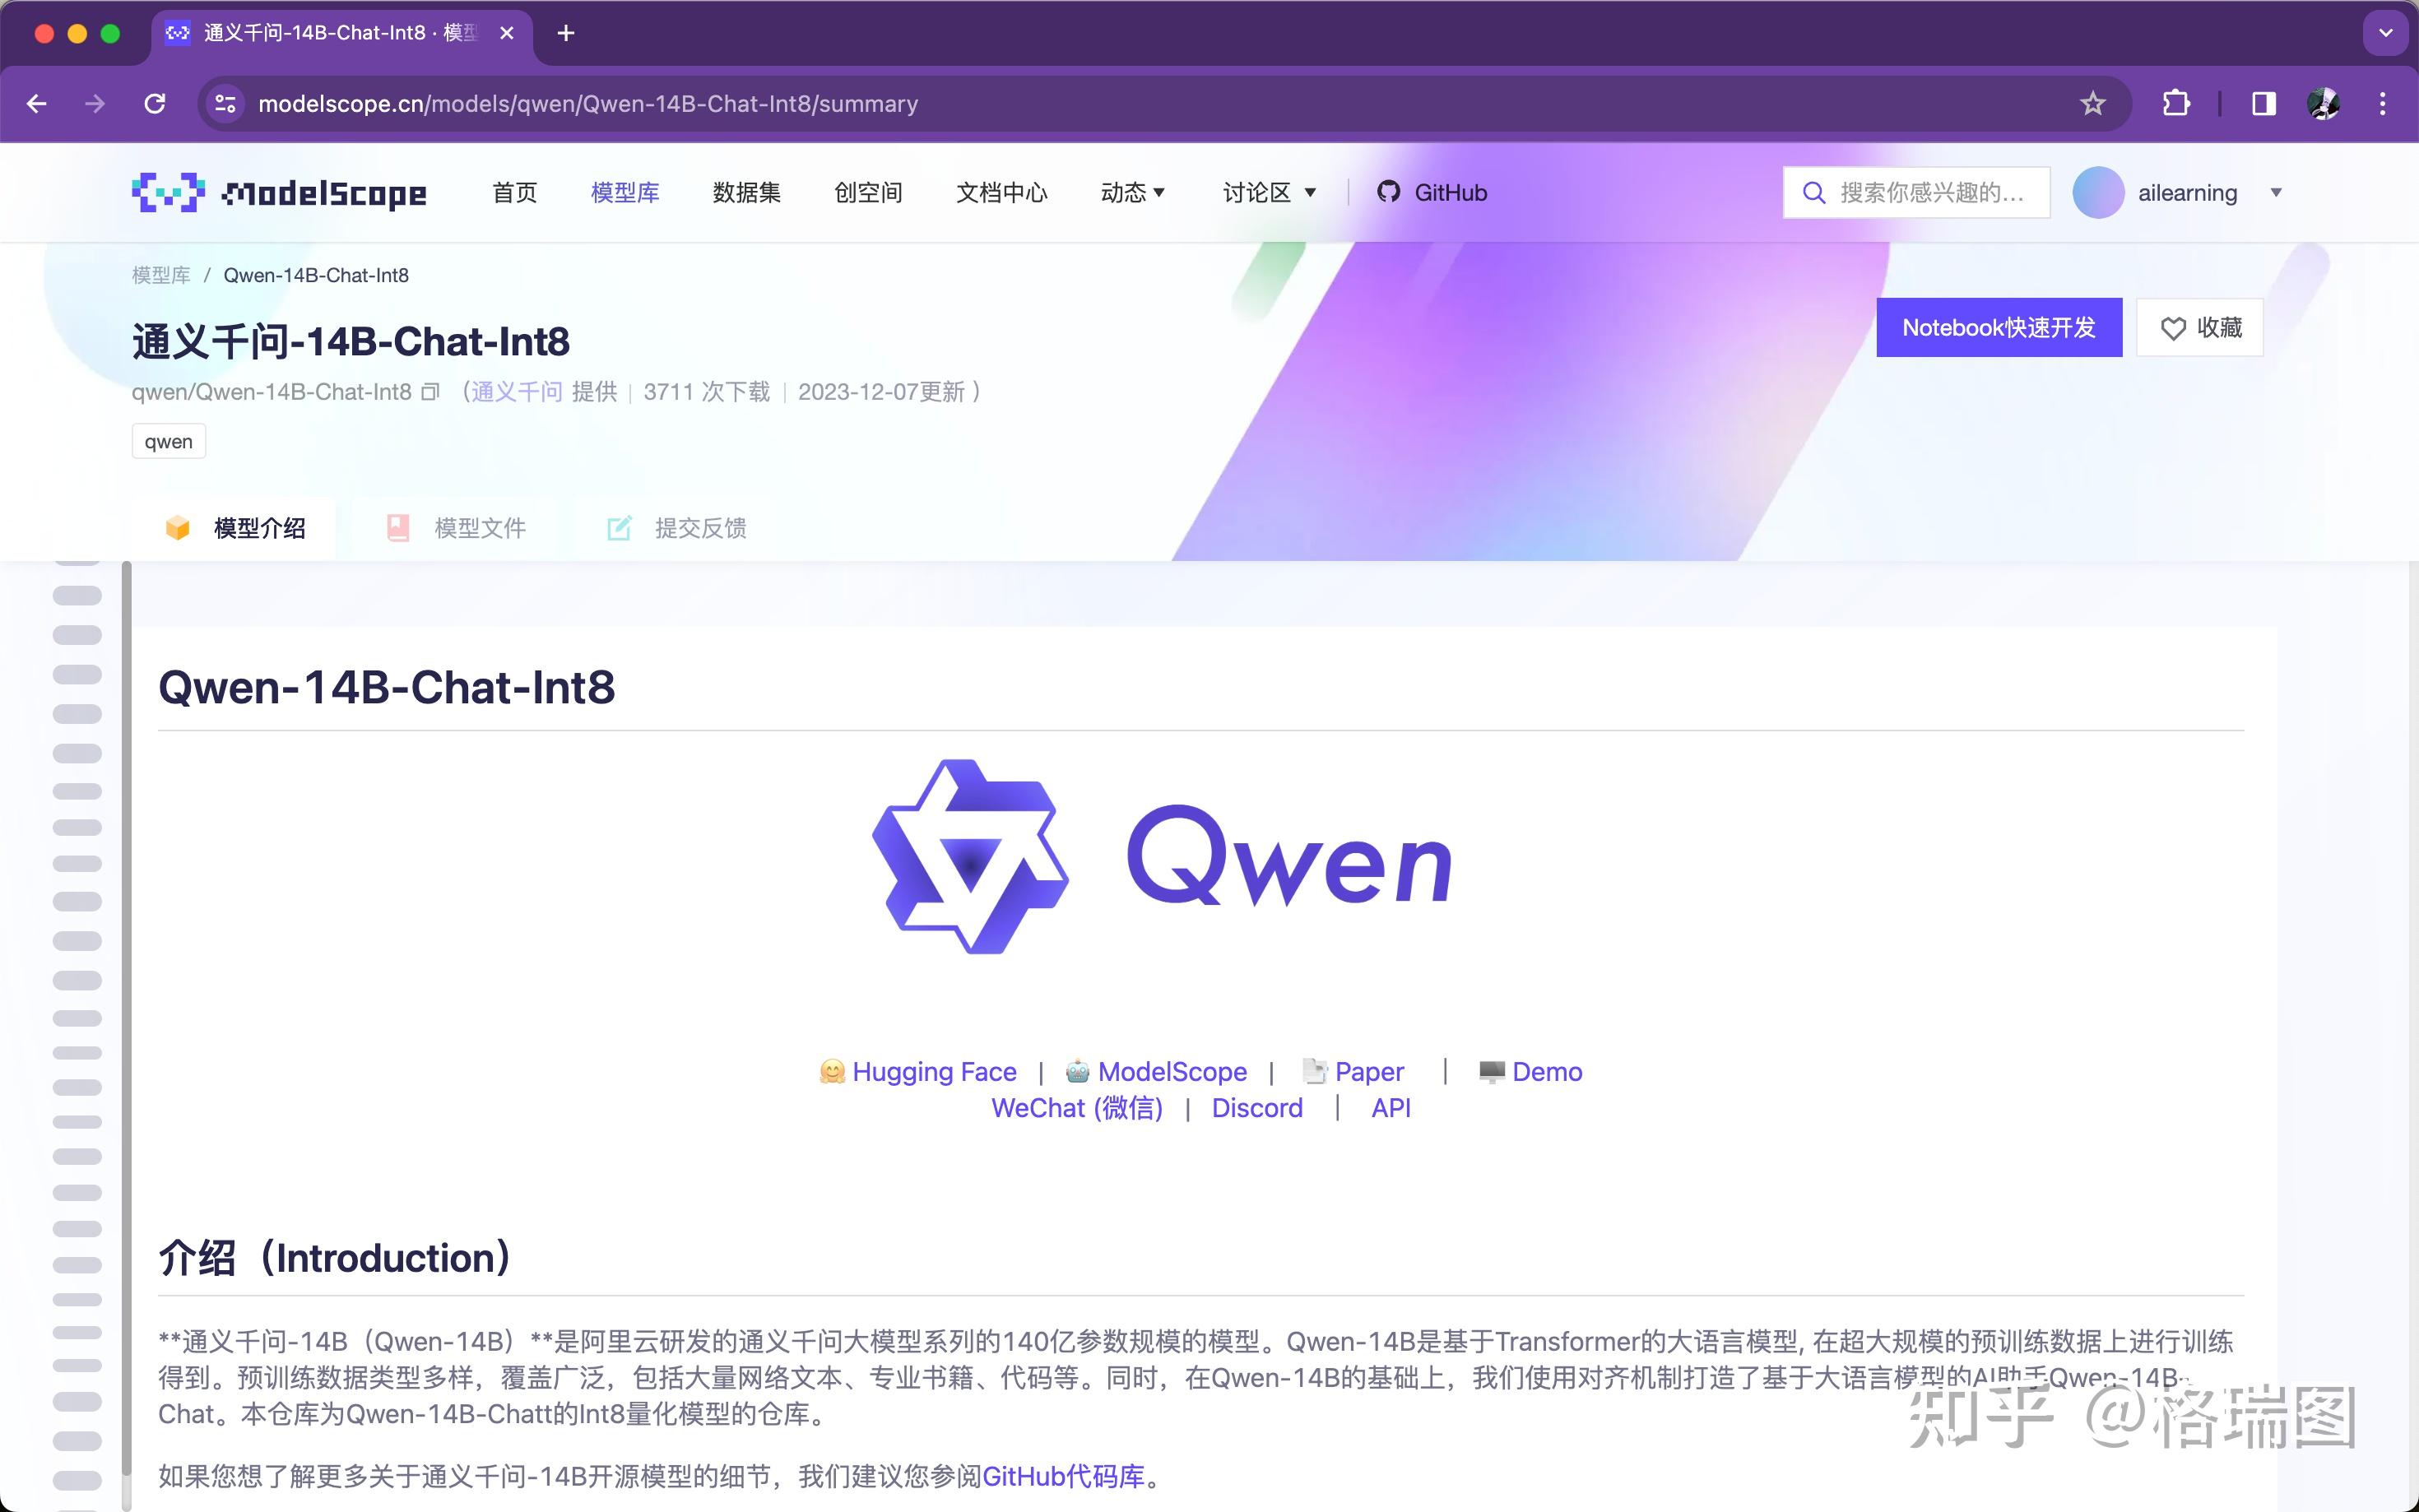Click the 模型文件 book icon
Image resolution: width=2419 pixels, height=1512 pixels.
click(398, 527)
